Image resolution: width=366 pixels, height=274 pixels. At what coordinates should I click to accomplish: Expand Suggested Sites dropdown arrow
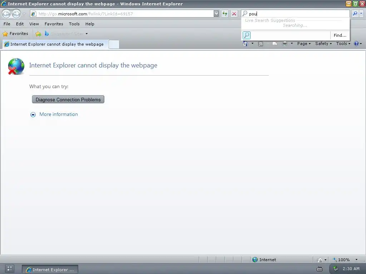pyautogui.click(x=86, y=34)
